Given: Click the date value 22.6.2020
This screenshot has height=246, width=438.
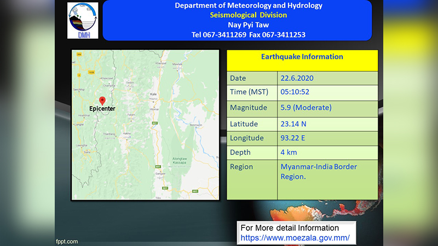Looking at the screenshot, I should (297, 78).
